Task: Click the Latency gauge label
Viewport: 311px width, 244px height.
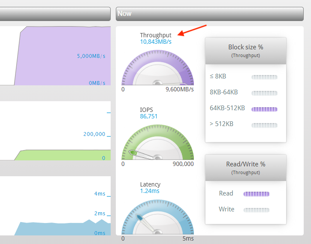Action: [x=150, y=184]
